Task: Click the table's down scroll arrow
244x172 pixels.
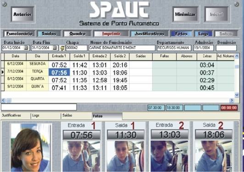Action: [237, 95]
